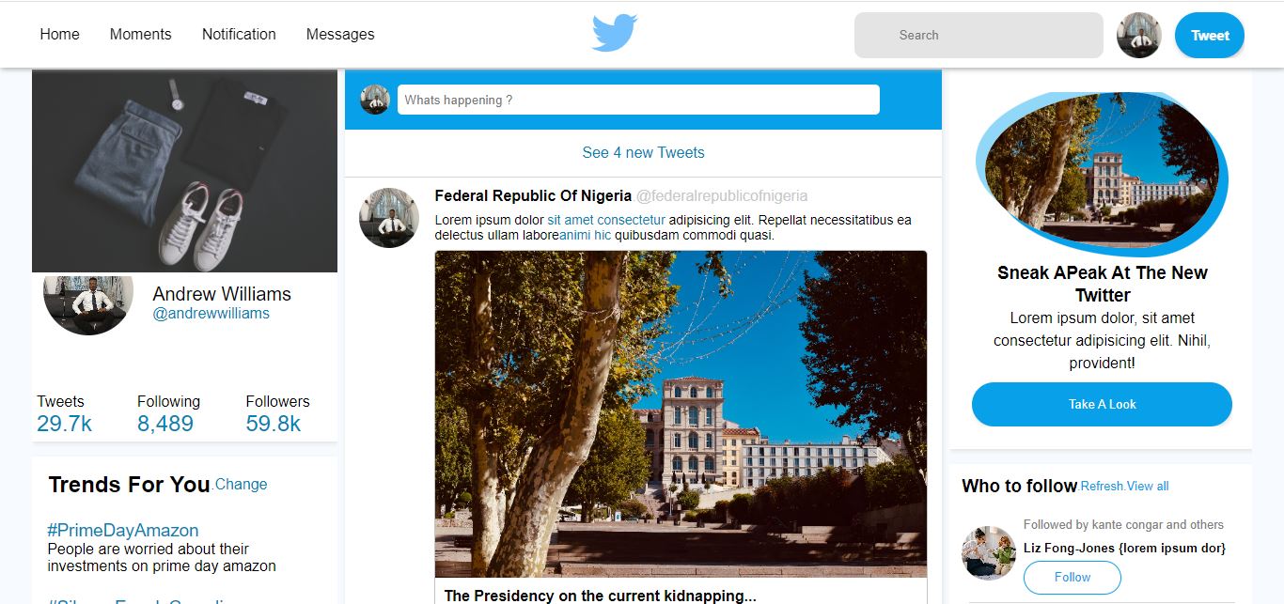This screenshot has height=604, width=1284.
Task: Focus the Whats happening input box
Action: (638, 100)
